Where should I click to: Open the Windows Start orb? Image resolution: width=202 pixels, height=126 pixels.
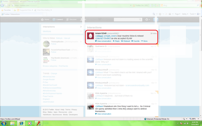tap(4, 123)
